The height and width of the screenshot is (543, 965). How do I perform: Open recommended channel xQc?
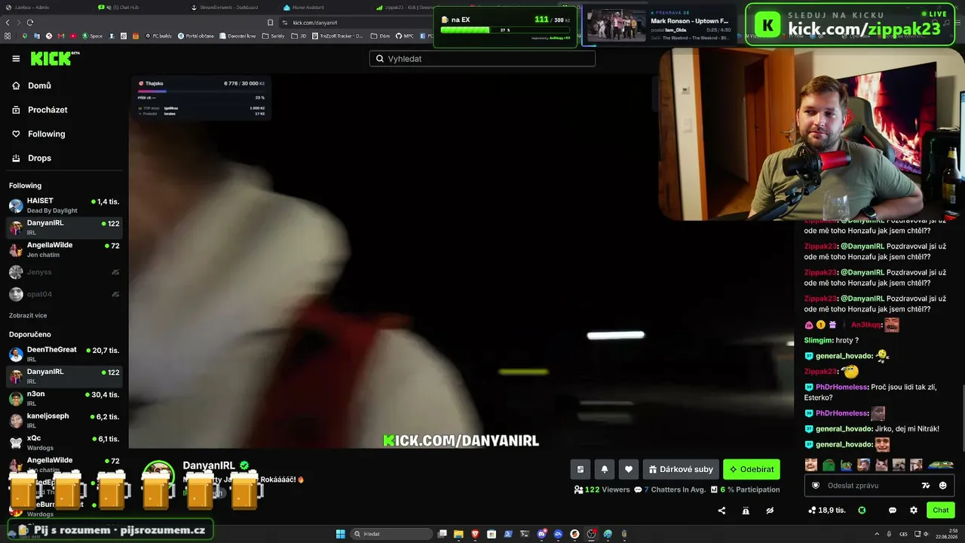(64, 442)
